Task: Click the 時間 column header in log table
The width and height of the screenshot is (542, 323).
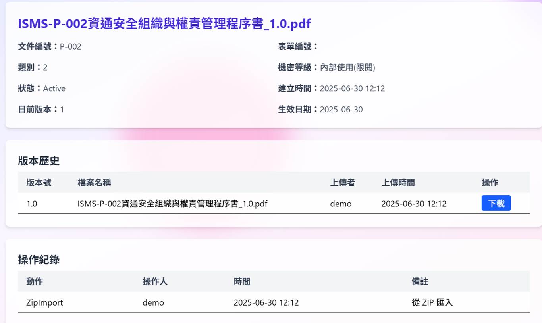Action: pos(242,282)
